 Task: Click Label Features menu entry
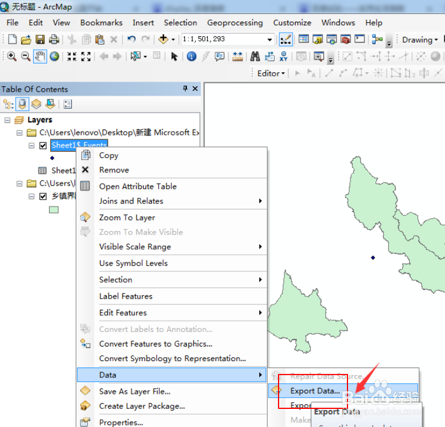pyautogui.click(x=172, y=296)
